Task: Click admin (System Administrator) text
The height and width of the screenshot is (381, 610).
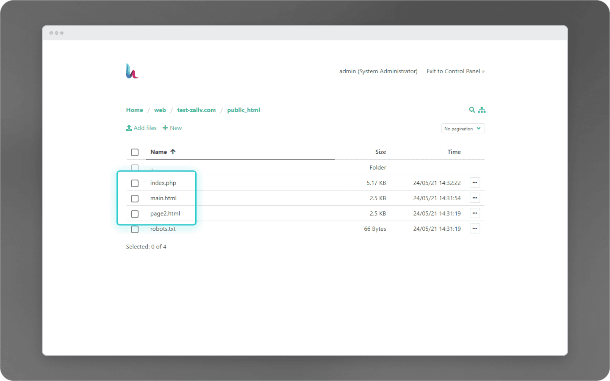Action: (378, 71)
